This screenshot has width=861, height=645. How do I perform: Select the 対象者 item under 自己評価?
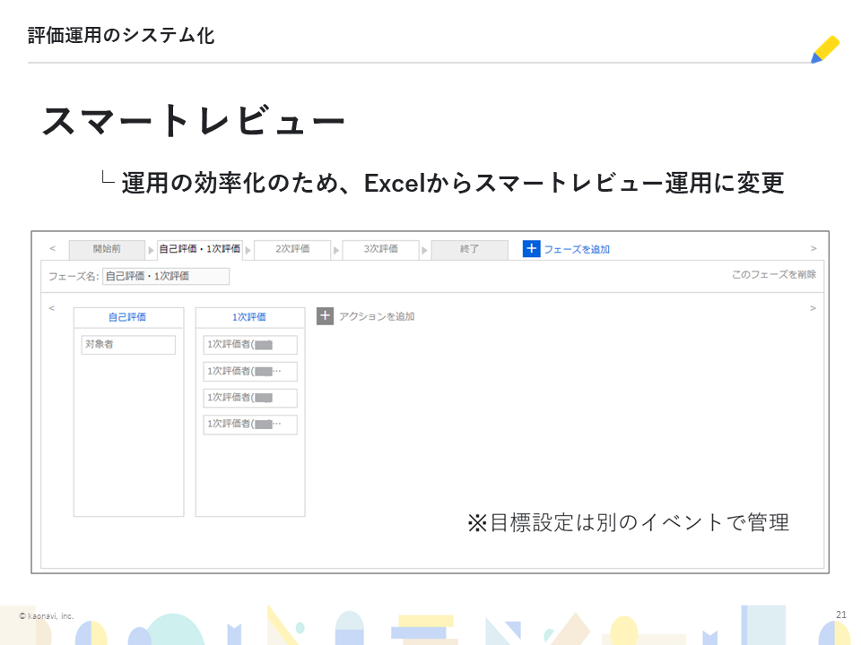[x=128, y=344]
